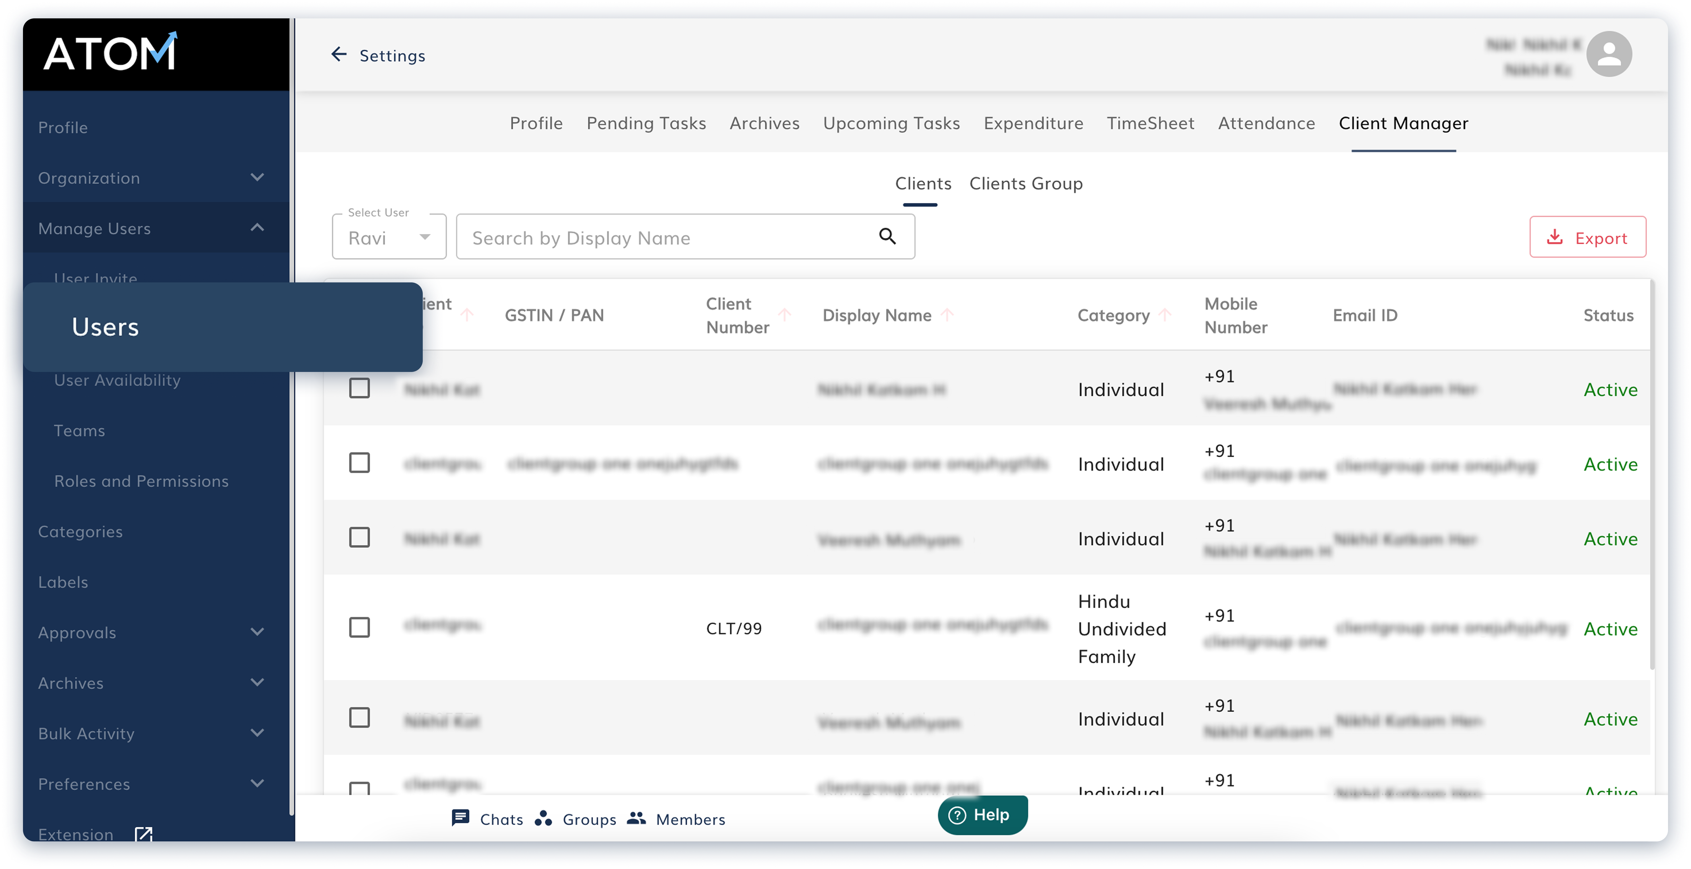Sort by Category arrow
The image size is (1691, 869).
click(x=1165, y=314)
